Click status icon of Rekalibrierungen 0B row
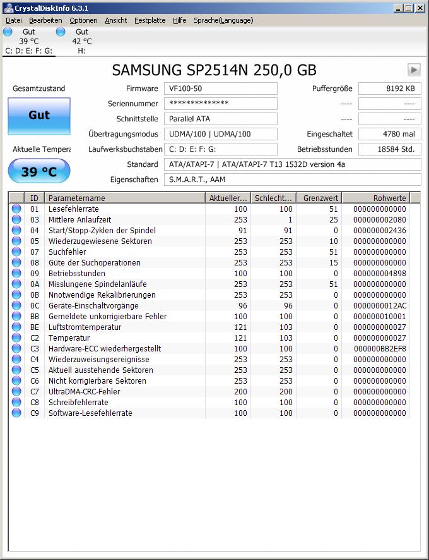The height and width of the screenshot is (560, 429). pos(16,295)
